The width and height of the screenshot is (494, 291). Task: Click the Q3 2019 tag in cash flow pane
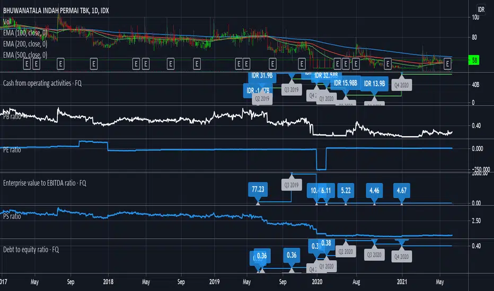coord(292,89)
